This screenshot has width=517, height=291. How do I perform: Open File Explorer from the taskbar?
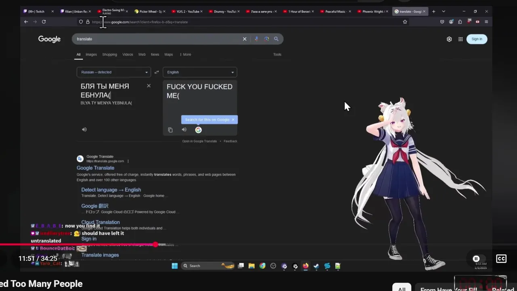coord(252,266)
